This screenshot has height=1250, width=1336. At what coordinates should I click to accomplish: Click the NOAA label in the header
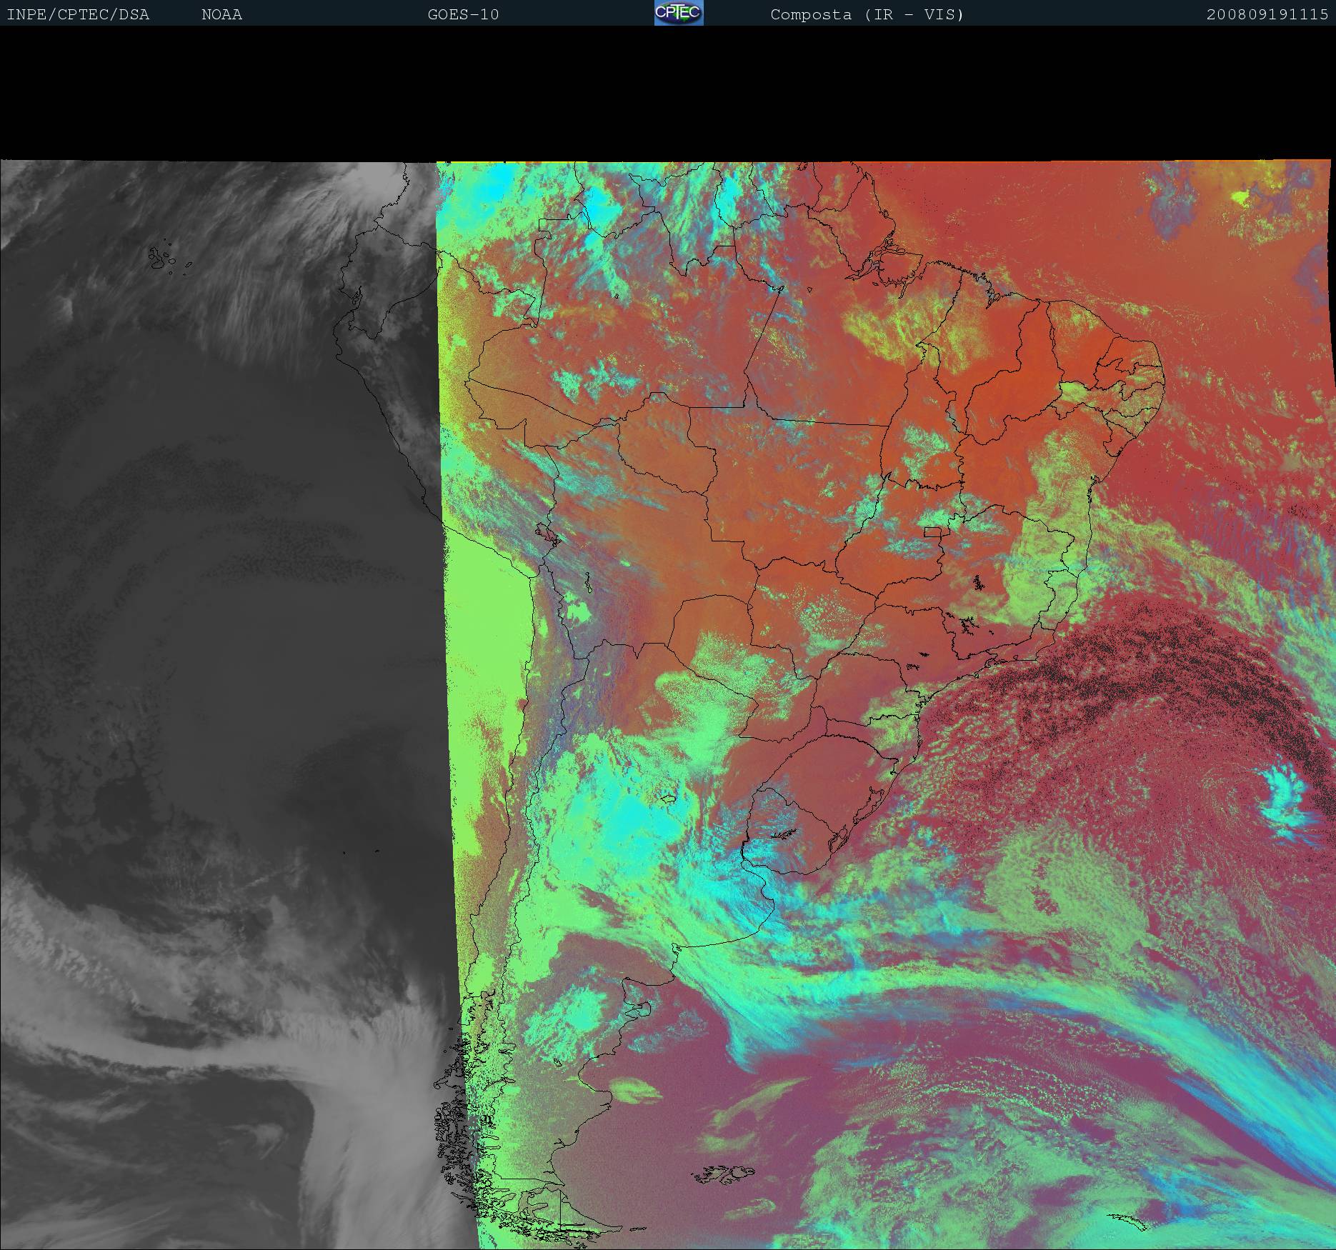[221, 14]
